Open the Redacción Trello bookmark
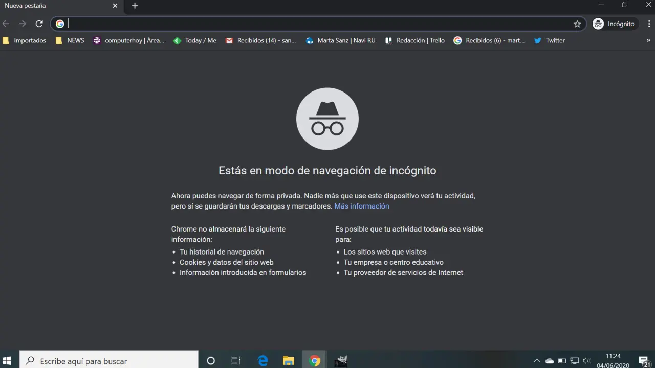Viewport: 655px width, 368px height. click(x=415, y=40)
